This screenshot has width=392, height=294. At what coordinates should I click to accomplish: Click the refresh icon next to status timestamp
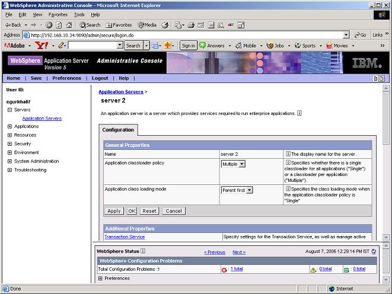point(374,251)
